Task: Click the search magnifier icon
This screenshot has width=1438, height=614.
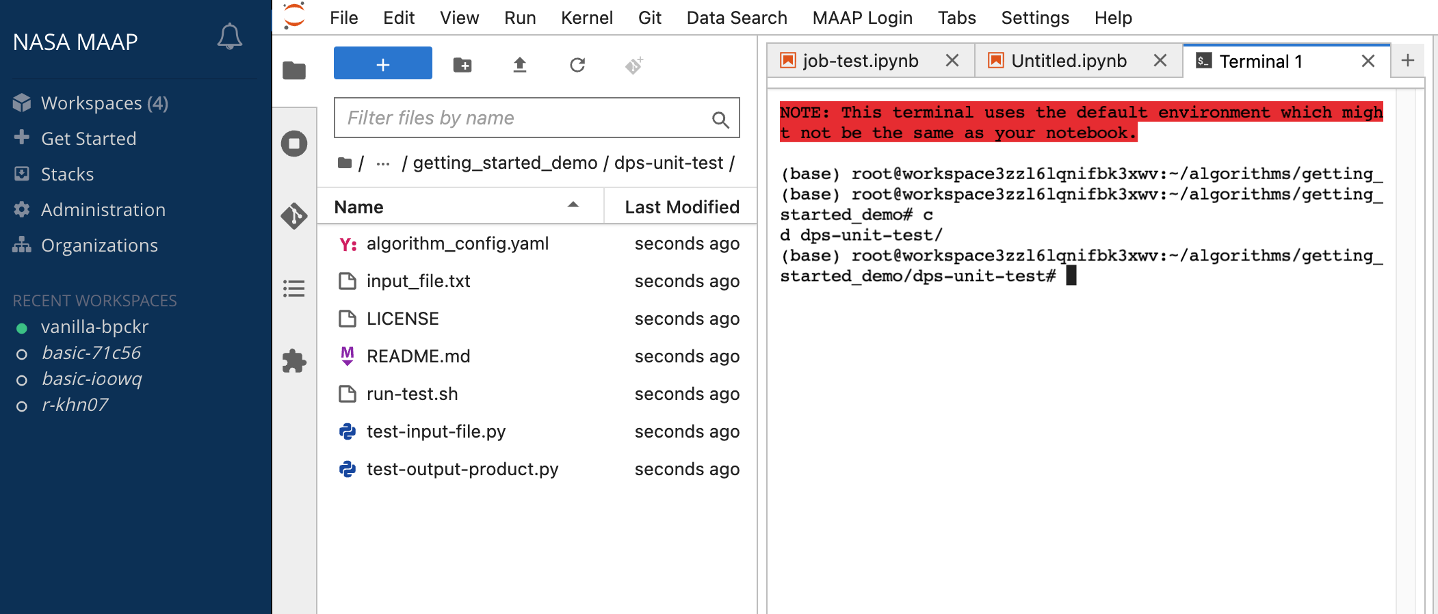Action: (720, 120)
